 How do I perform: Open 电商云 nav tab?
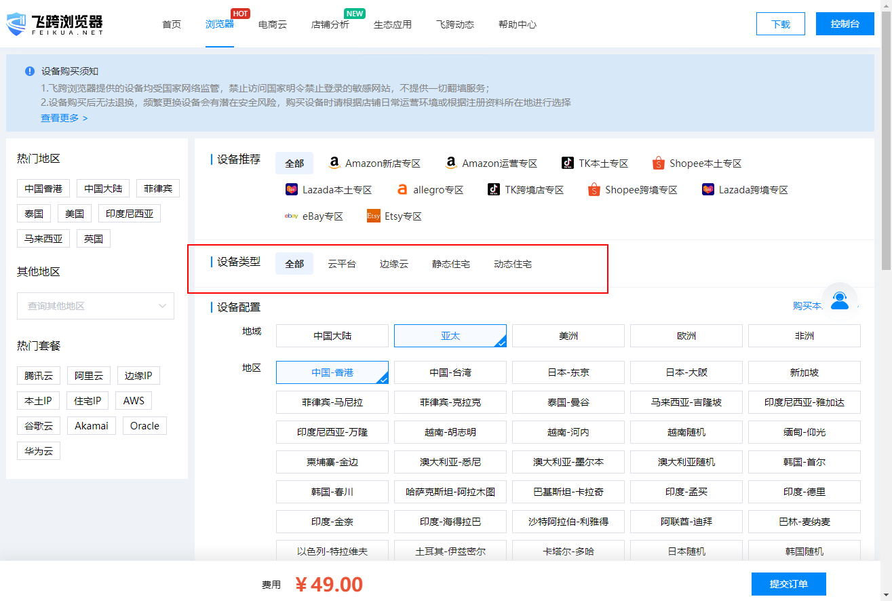pyautogui.click(x=273, y=24)
